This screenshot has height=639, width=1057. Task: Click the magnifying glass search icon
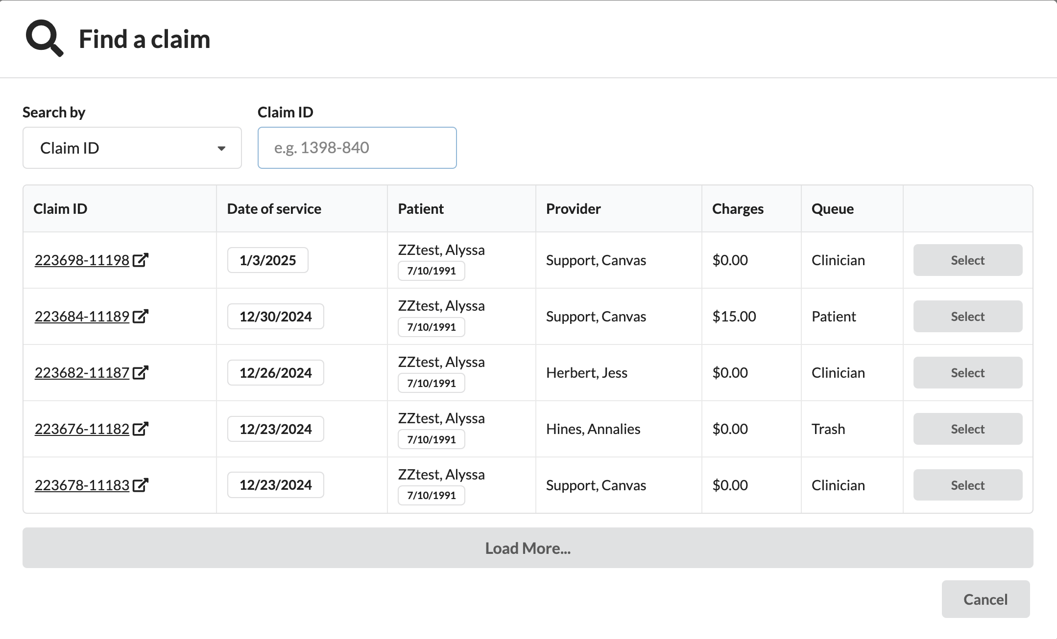pos(44,38)
